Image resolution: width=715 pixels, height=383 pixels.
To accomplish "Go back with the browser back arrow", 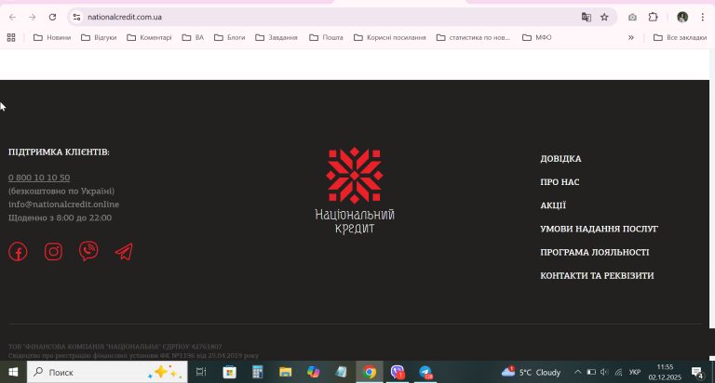I will [x=12, y=17].
